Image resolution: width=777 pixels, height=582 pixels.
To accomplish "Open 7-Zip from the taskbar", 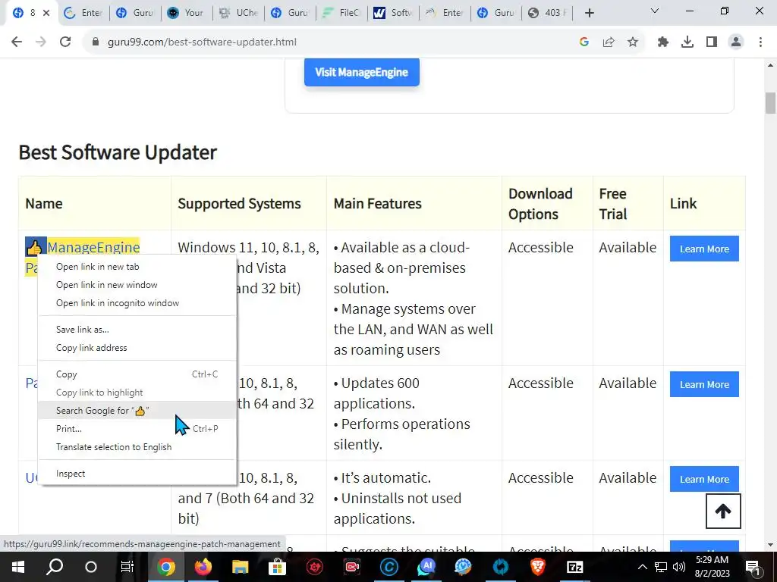I will click(575, 567).
